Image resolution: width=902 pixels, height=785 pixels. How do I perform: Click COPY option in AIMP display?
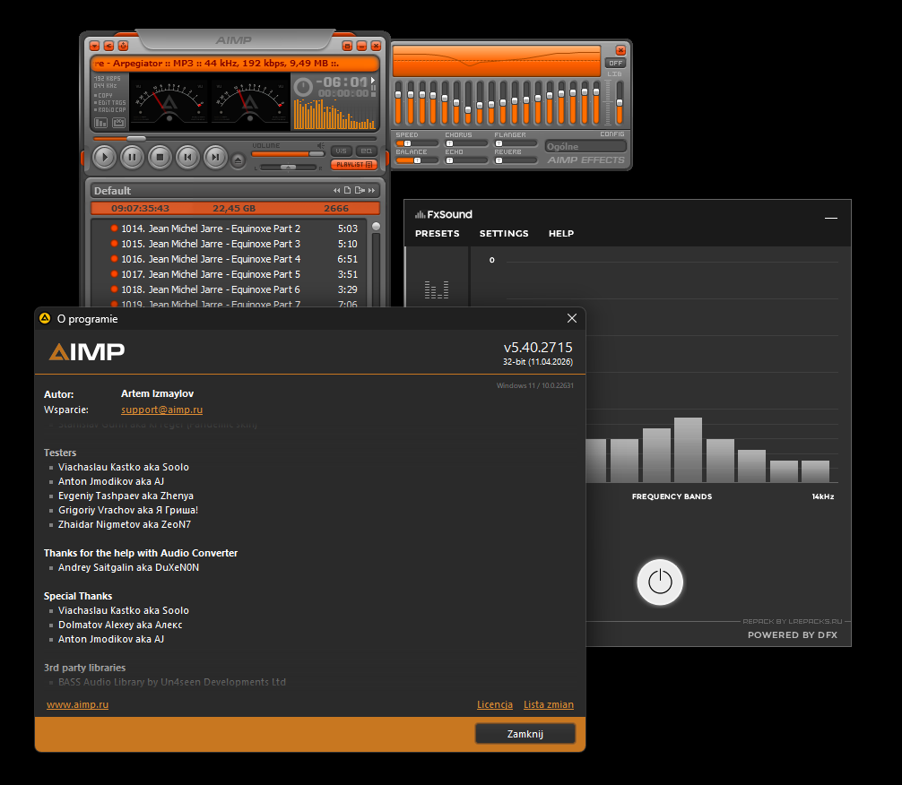tap(105, 96)
